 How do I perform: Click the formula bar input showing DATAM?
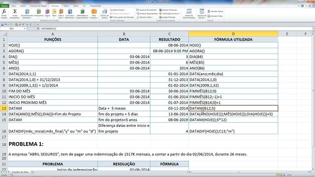click(176, 29)
